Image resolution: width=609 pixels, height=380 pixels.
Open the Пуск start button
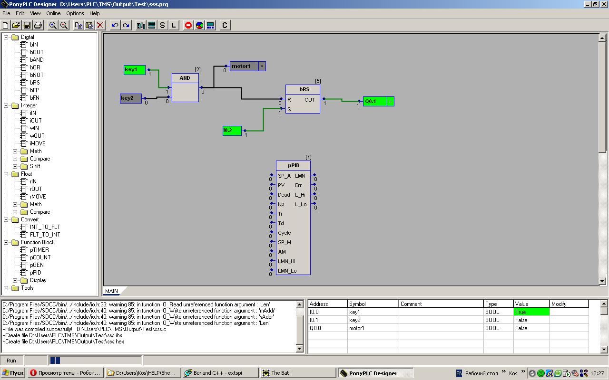click(x=13, y=373)
